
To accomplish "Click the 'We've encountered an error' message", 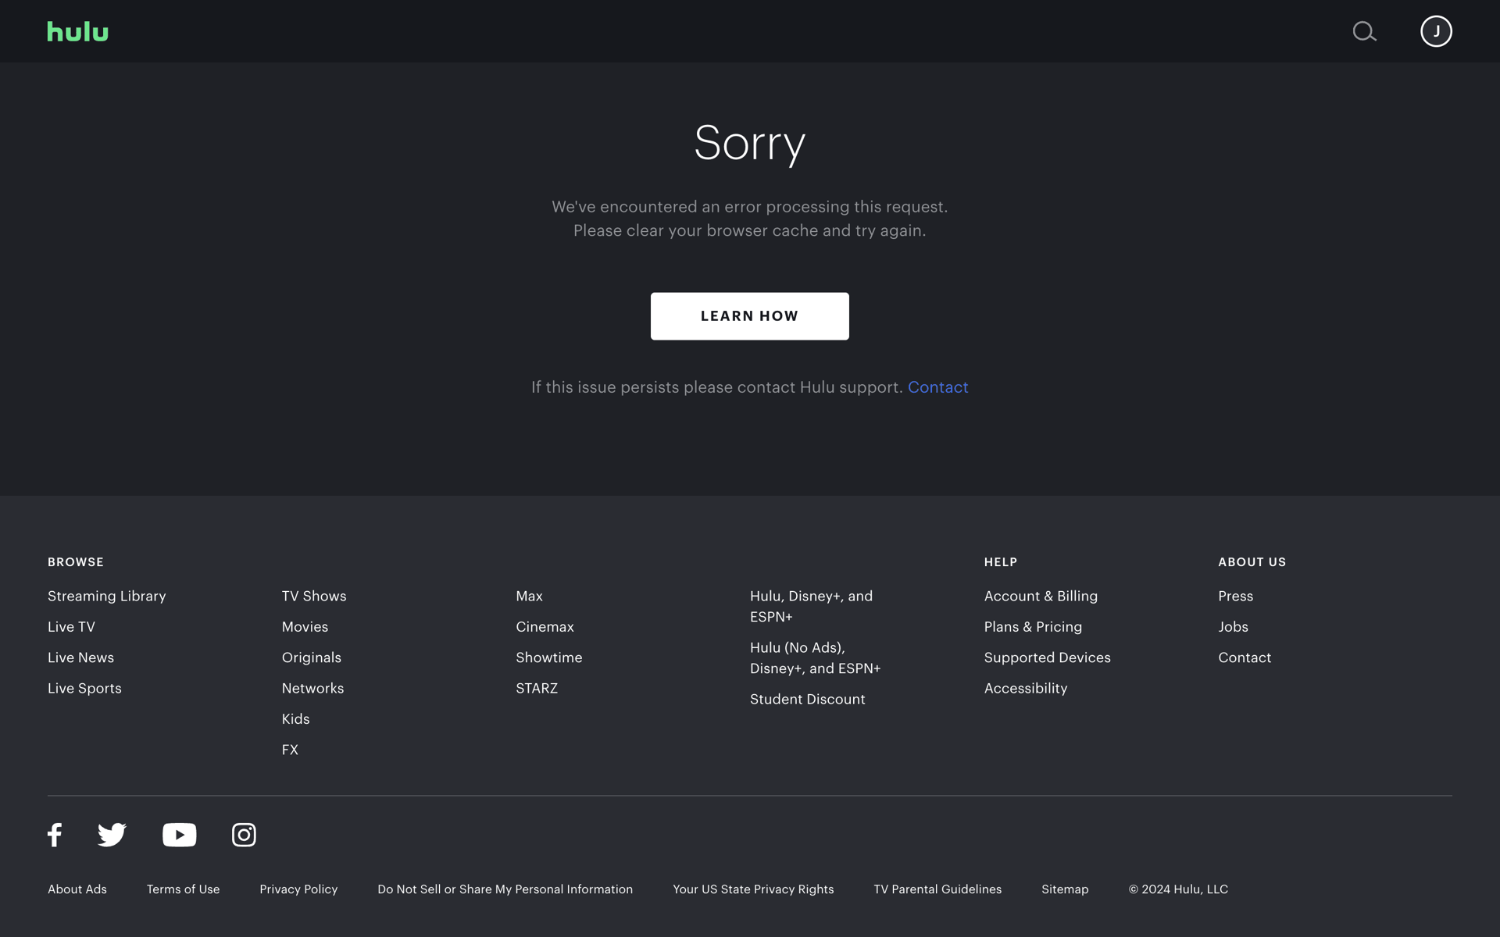I will coord(749,219).
